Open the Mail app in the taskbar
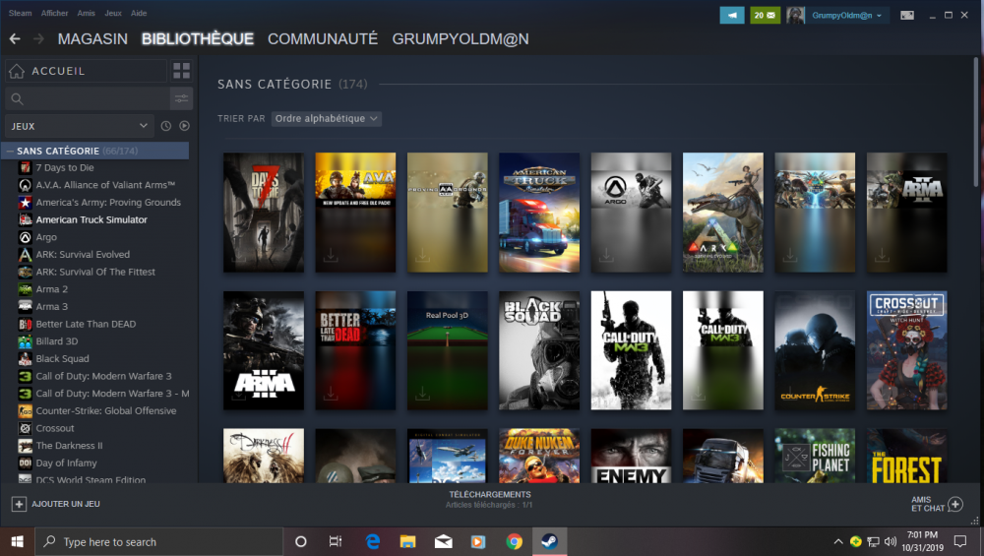The width and height of the screenshot is (984, 556). 443,541
